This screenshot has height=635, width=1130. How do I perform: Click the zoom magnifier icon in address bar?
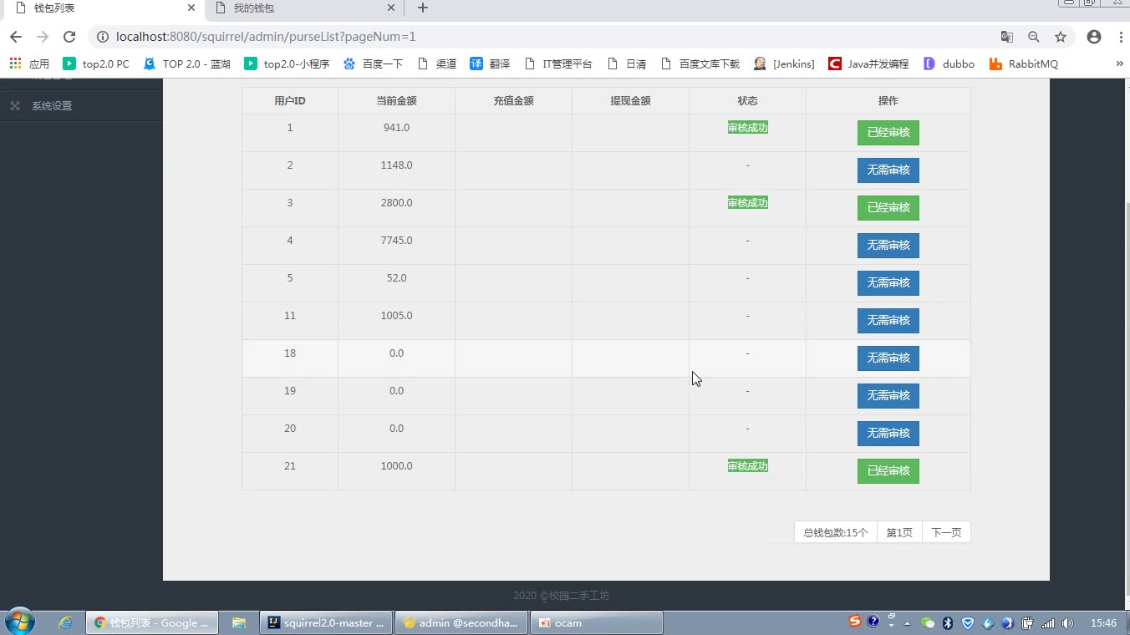tap(1034, 37)
